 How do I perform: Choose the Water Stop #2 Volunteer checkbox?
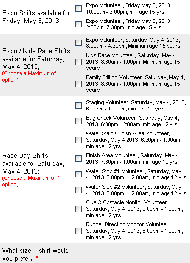[x=79, y=190]
